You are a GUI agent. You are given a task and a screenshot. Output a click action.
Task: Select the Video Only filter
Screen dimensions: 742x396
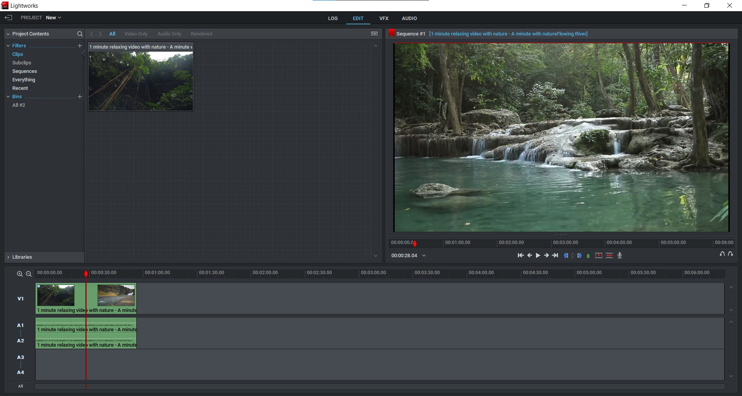click(x=136, y=34)
